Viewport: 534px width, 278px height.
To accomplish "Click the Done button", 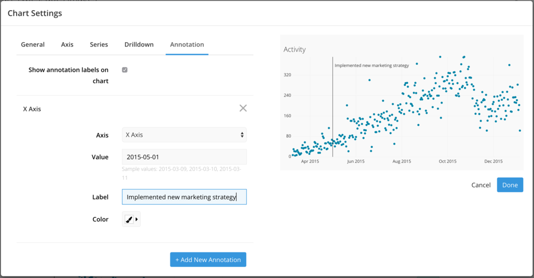I will coord(510,185).
